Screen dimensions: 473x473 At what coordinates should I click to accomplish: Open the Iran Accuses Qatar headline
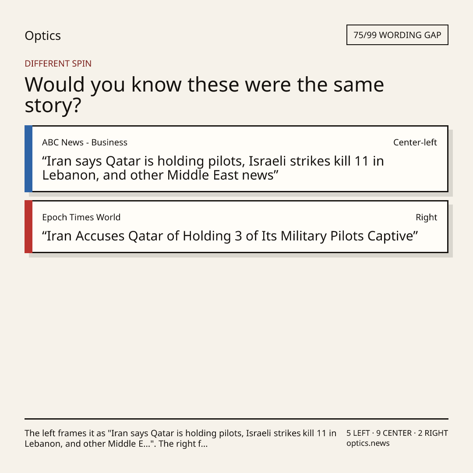tap(230, 236)
